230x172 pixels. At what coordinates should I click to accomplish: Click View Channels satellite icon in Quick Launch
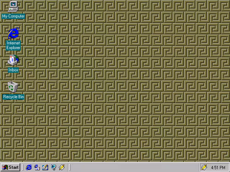[53, 167]
